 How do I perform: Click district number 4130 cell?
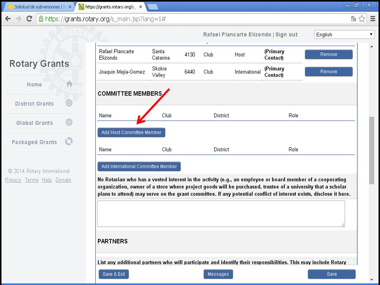coord(190,55)
